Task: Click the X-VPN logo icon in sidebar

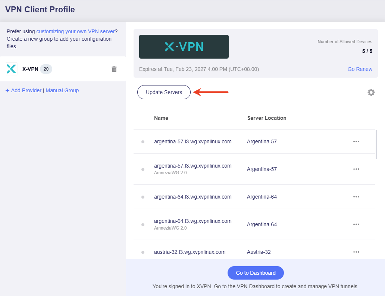Action: coord(11,69)
